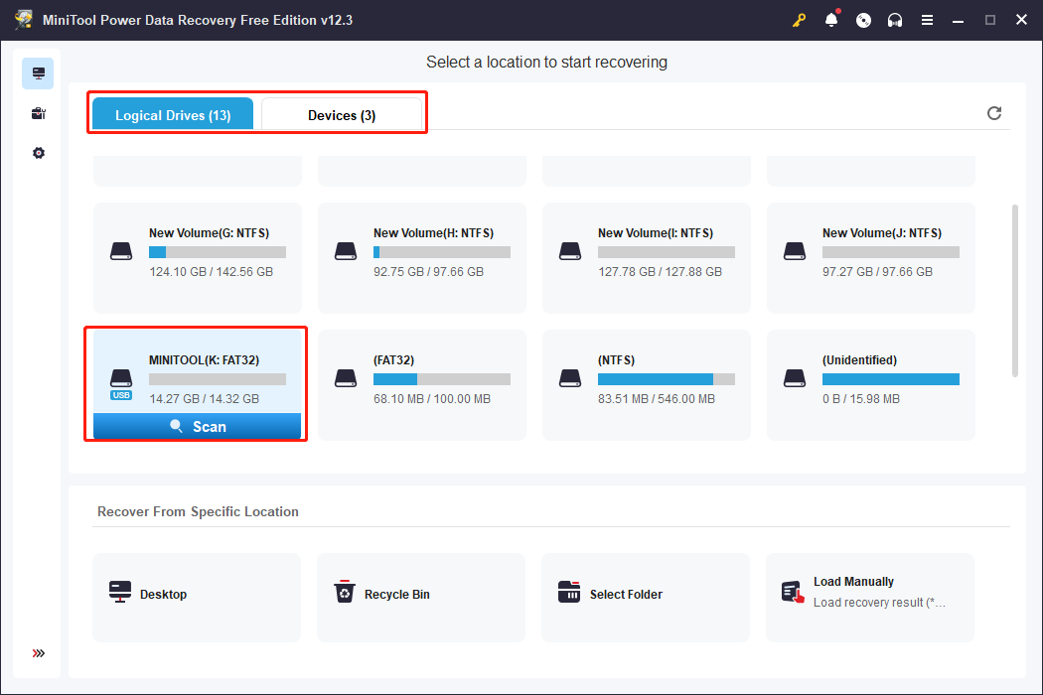Switch to the Devices (3) tab
Viewport: 1043px width, 695px height.
[342, 114]
